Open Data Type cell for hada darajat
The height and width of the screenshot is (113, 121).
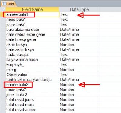[x=79, y=55]
